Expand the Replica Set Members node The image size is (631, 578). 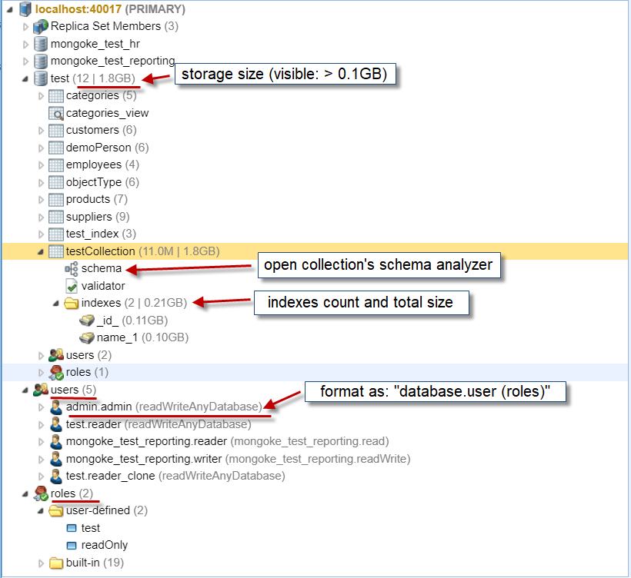[25, 27]
